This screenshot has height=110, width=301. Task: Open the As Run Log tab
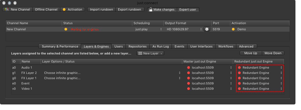click(161, 46)
